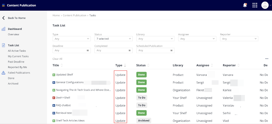
Task: Open the Updated Shelf task title
Action: (64, 75)
